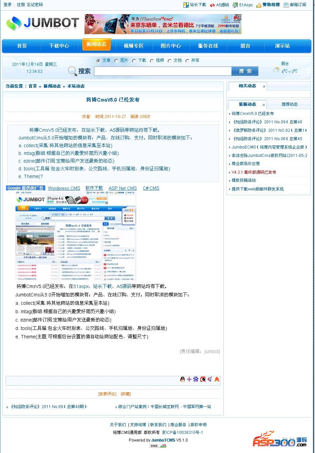
Task: Open the ASP Net CMS ad link
Action: [123, 188]
